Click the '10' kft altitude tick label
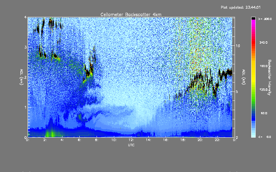The image size is (276, 172). (x=238, y=46)
